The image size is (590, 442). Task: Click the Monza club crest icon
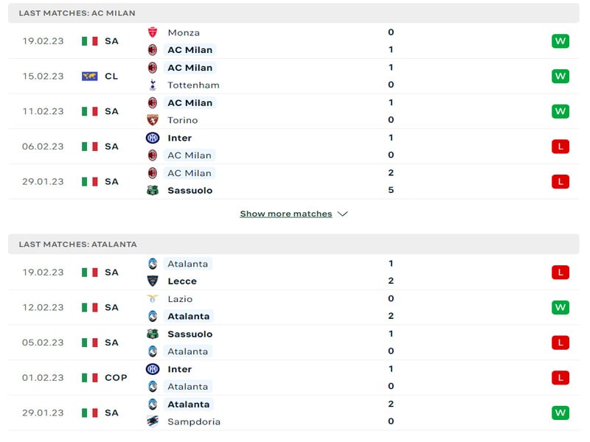pyautogui.click(x=153, y=32)
